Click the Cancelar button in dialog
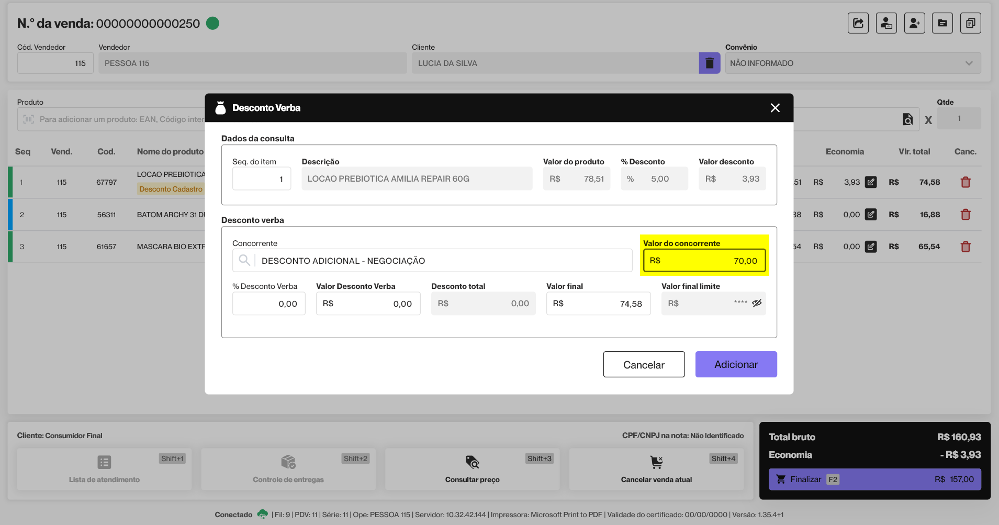Image resolution: width=999 pixels, height=525 pixels. (x=643, y=364)
